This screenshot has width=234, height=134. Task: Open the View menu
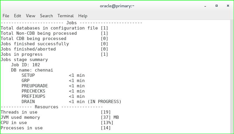pyautogui.click(x=30, y=16)
